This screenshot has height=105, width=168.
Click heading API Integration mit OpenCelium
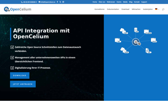pyautogui.click(x=41, y=34)
